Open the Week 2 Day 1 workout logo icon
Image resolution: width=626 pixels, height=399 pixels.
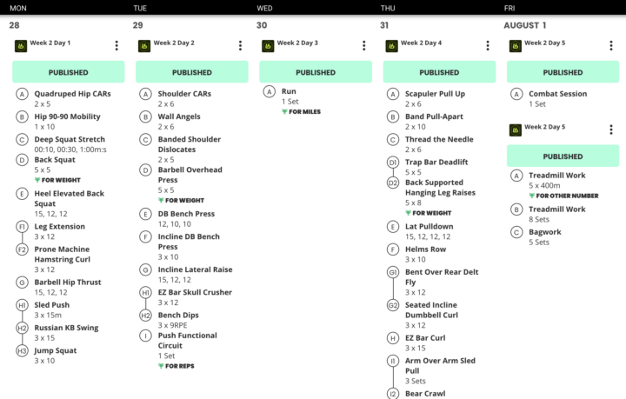(x=20, y=43)
